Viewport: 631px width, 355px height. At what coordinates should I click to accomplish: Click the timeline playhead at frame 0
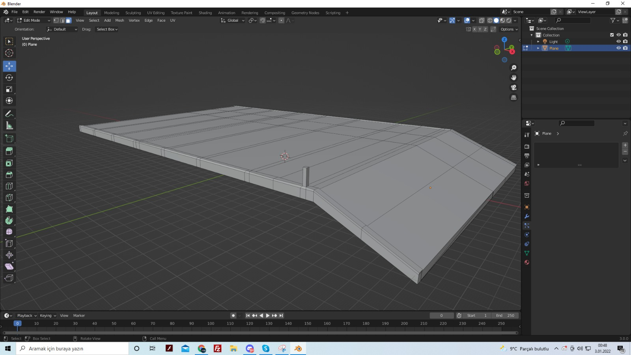(x=17, y=323)
